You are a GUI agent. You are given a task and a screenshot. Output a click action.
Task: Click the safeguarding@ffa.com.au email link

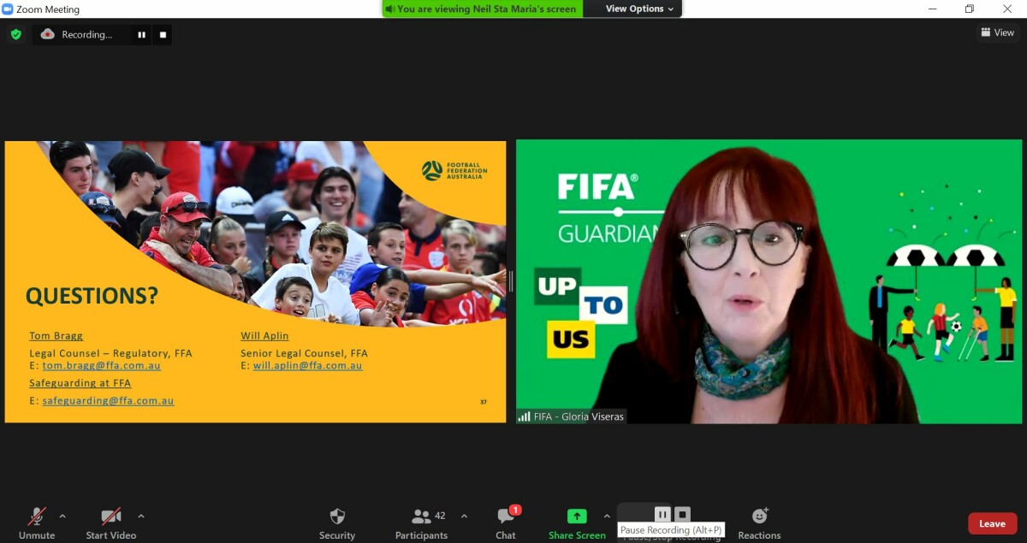108,400
